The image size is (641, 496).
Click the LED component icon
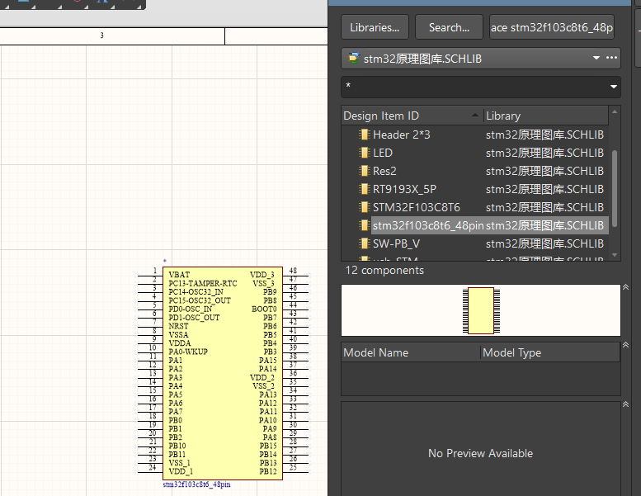pos(364,153)
